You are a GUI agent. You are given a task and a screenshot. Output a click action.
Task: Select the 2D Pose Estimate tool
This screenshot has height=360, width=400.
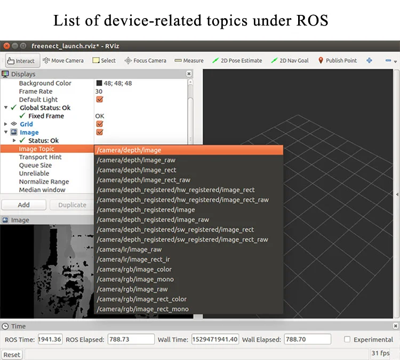coord(237,61)
